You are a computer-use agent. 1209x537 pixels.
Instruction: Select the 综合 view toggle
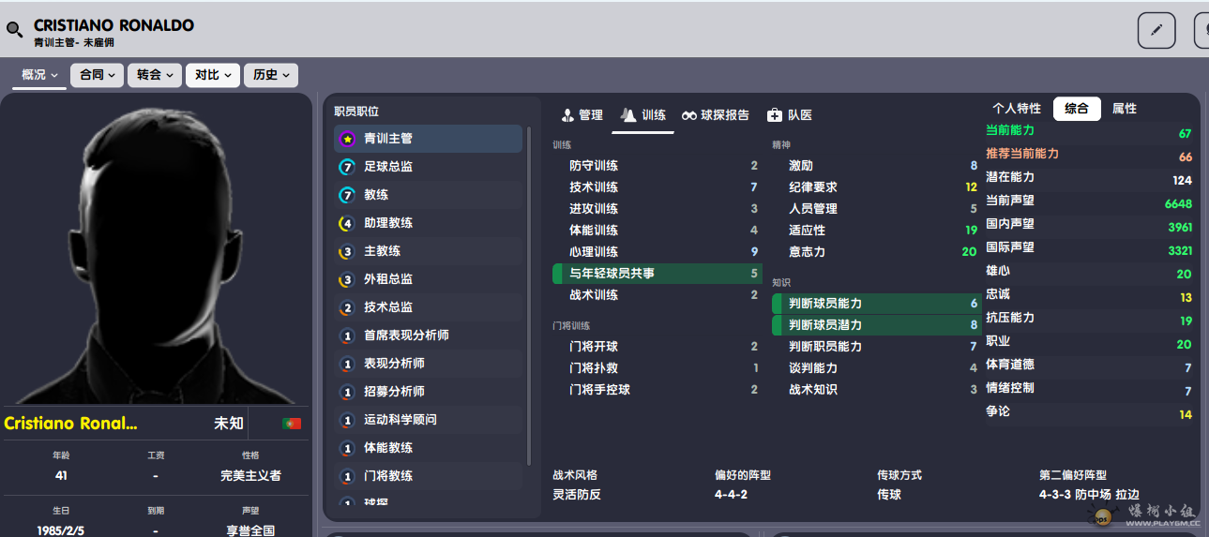[x=1076, y=109]
